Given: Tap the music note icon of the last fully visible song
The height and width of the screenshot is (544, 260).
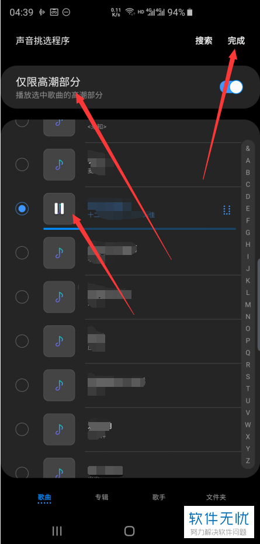Looking at the screenshot, I should 59,429.
